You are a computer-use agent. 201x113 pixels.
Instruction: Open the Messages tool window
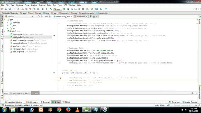click(32, 102)
